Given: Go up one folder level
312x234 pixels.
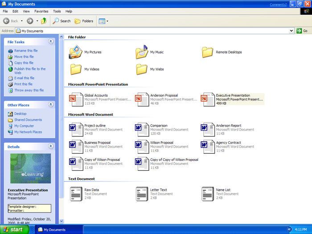Looking at the screenshot, I should pyautogui.click(x=44, y=21).
